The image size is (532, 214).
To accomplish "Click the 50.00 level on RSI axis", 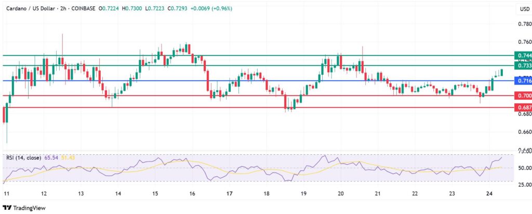I will pyautogui.click(x=524, y=168).
